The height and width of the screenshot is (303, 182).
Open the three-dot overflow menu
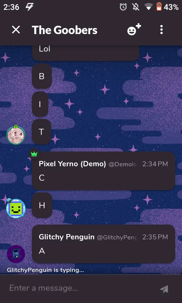click(162, 30)
